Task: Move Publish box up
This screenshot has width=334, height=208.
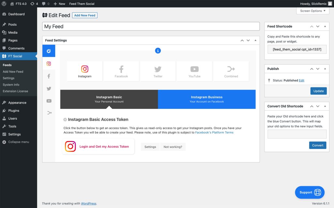Action: 311,69
